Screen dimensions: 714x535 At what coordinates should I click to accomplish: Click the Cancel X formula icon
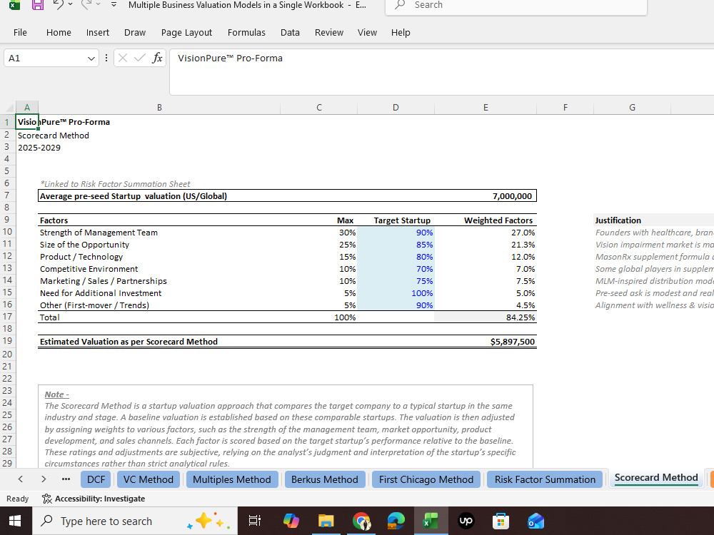pos(123,58)
